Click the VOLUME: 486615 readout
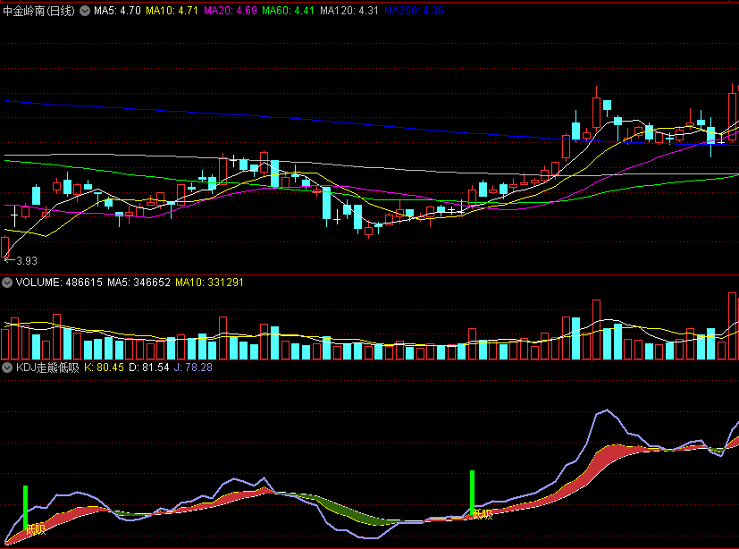739x549 pixels. [x=59, y=283]
